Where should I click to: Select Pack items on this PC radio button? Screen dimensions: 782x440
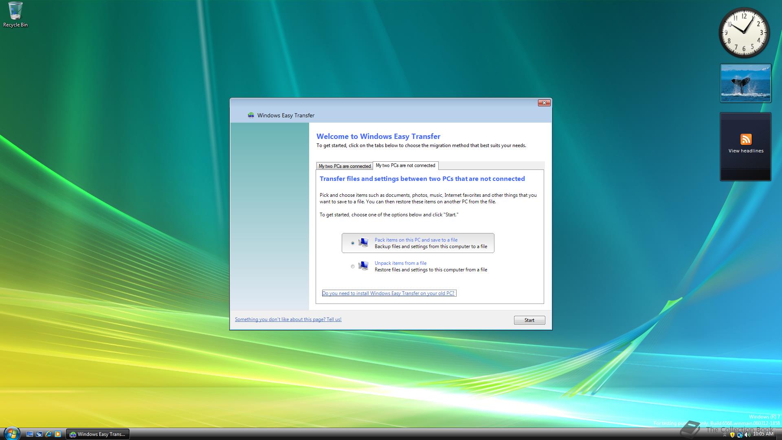pyautogui.click(x=353, y=243)
